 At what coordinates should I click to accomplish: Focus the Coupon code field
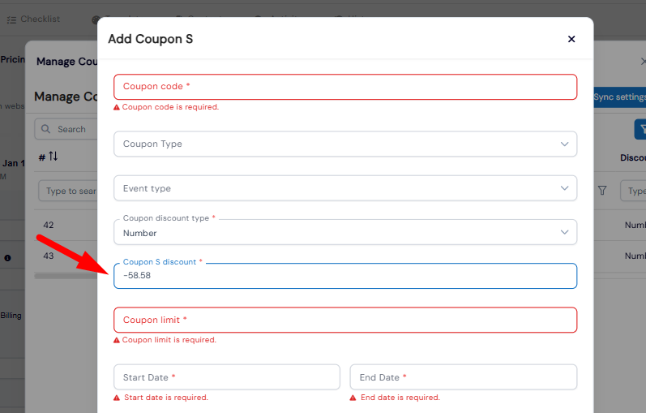click(x=345, y=87)
